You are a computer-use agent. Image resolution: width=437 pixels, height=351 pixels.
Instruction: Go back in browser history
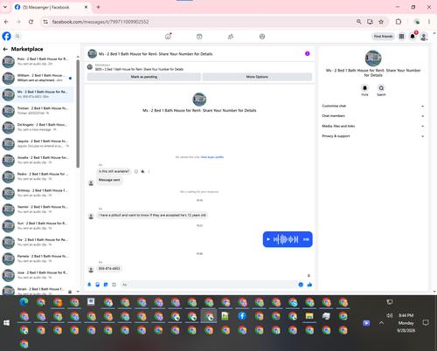tap(6, 22)
